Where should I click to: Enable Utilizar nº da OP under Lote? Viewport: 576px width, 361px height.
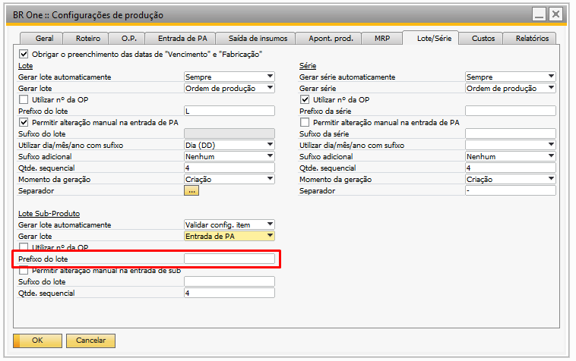(24, 99)
